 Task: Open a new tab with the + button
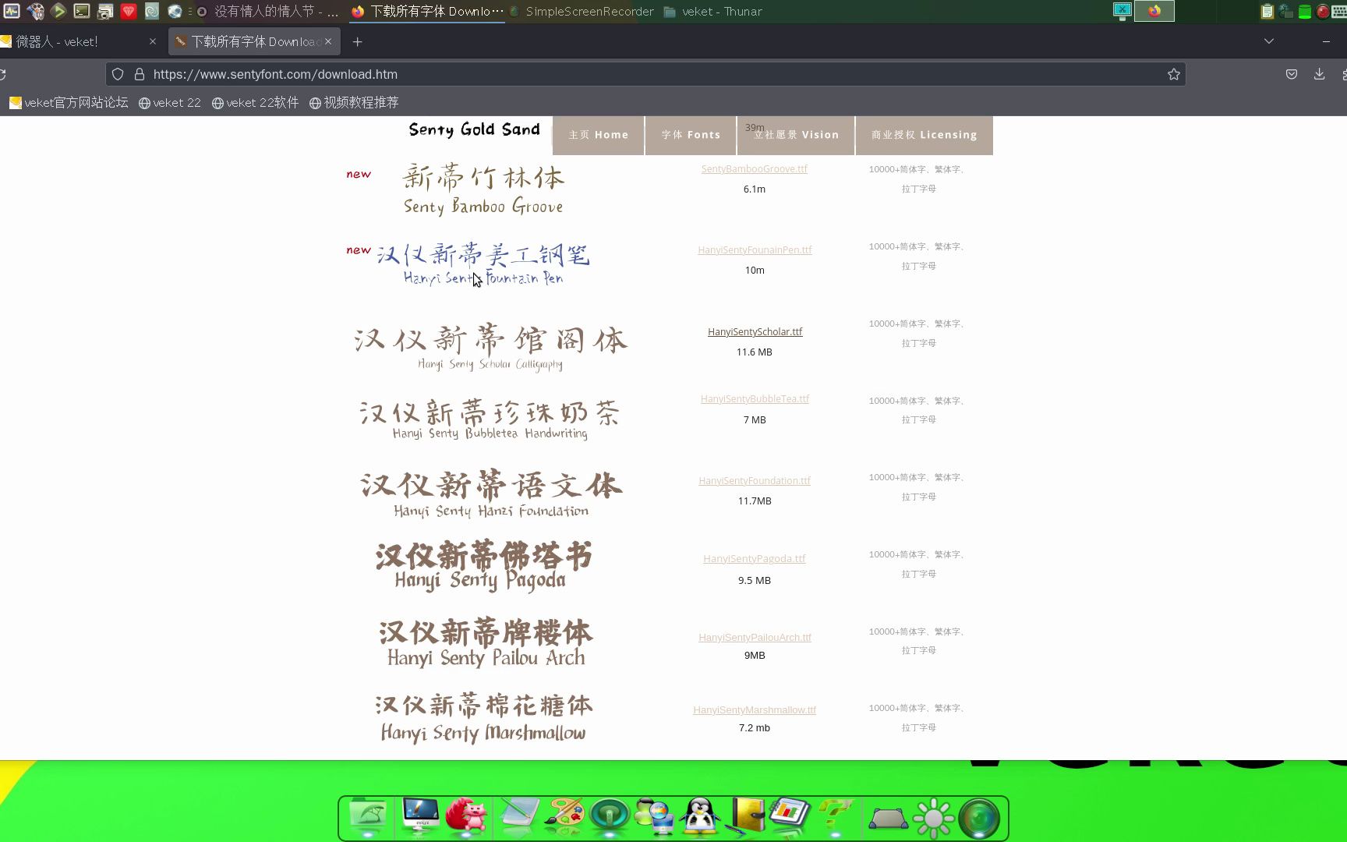[357, 41]
